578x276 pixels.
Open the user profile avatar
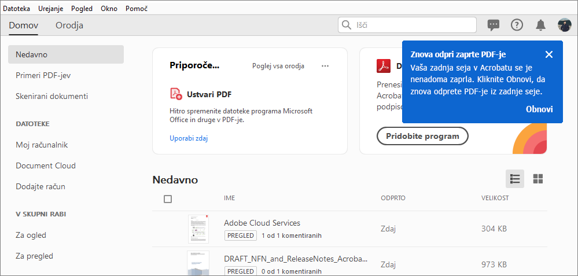tap(564, 25)
